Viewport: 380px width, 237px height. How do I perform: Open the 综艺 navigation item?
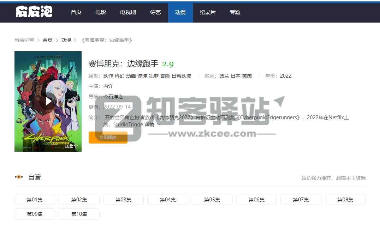click(x=155, y=12)
